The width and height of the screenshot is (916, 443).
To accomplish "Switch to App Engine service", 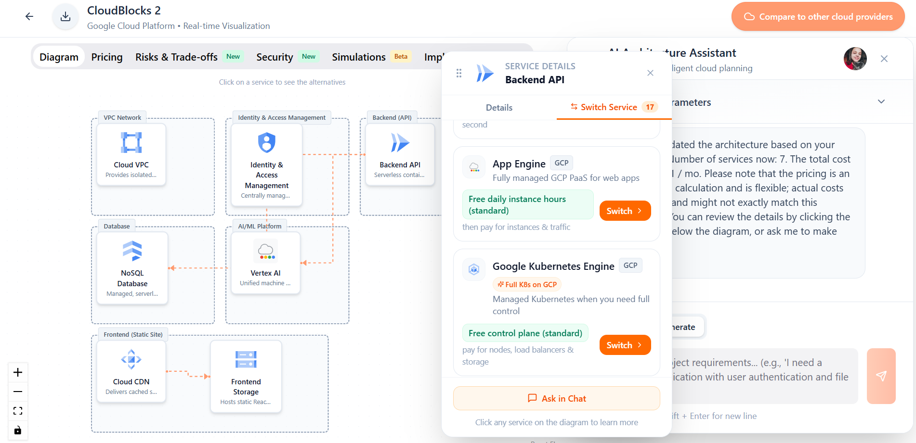I will pyautogui.click(x=625, y=211).
